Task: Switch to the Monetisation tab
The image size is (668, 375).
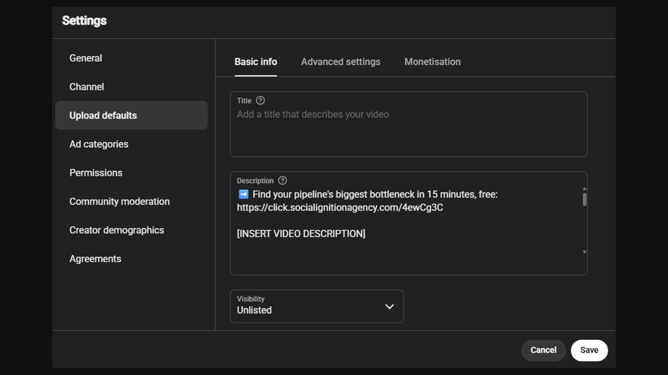Action: (433, 62)
